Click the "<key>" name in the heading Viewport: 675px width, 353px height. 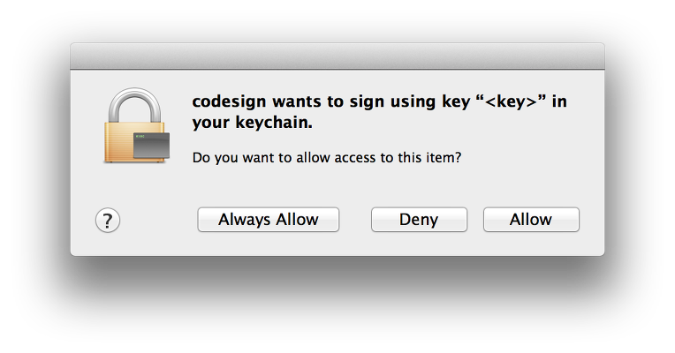(511, 101)
